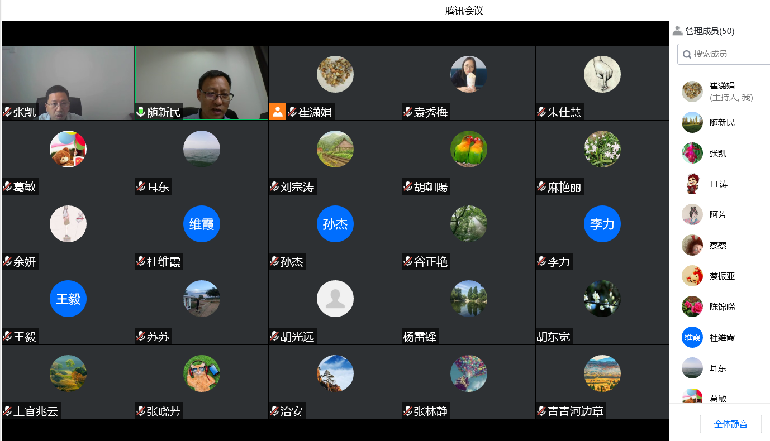Click the blue 孙杰 avatar circle
The image size is (770, 441).
click(x=335, y=224)
